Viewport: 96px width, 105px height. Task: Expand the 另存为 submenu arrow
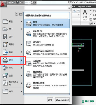tap(22, 44)
